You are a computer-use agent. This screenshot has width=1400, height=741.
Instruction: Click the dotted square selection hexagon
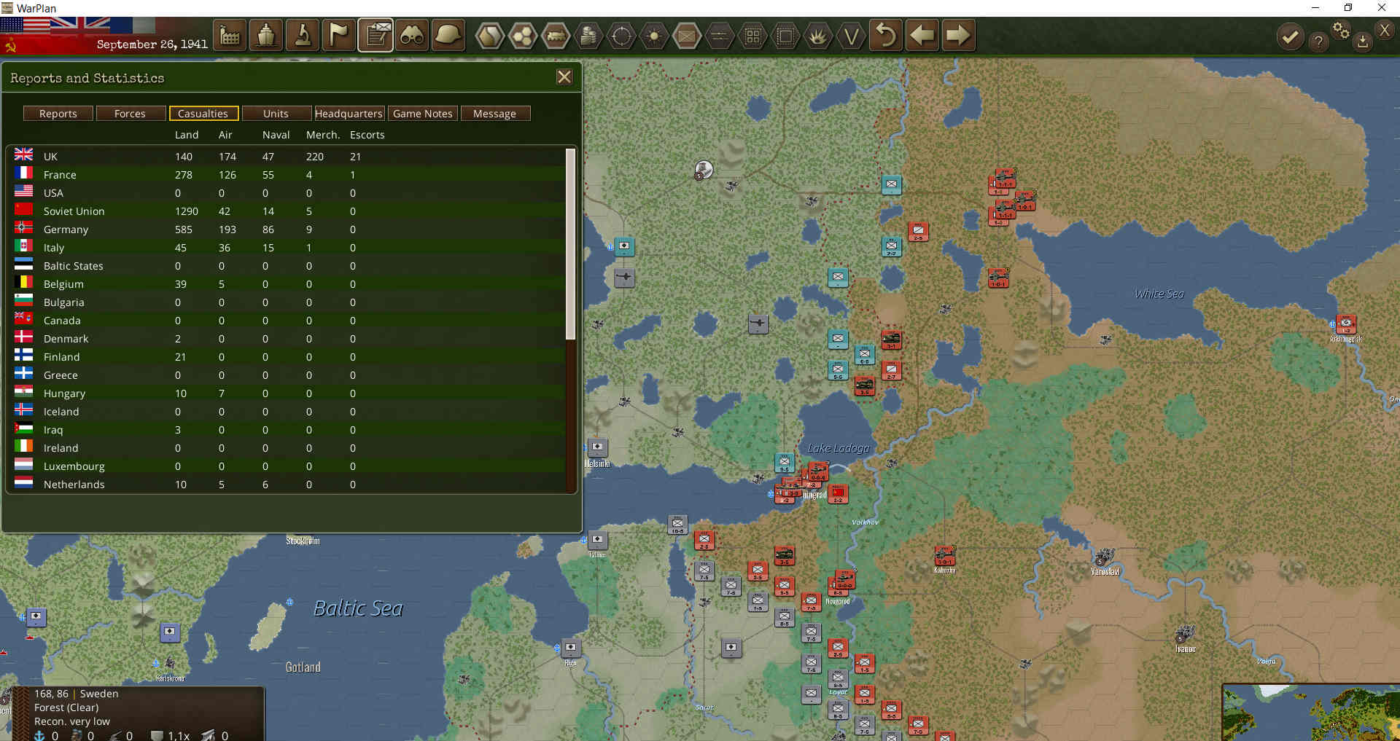click(x=785, y=36)
